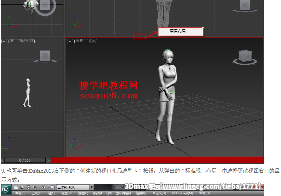Open the [透视] viewpoint label menu
Image resolution: width=281 pixels, height=196 pixels.
tap(79, 41)
